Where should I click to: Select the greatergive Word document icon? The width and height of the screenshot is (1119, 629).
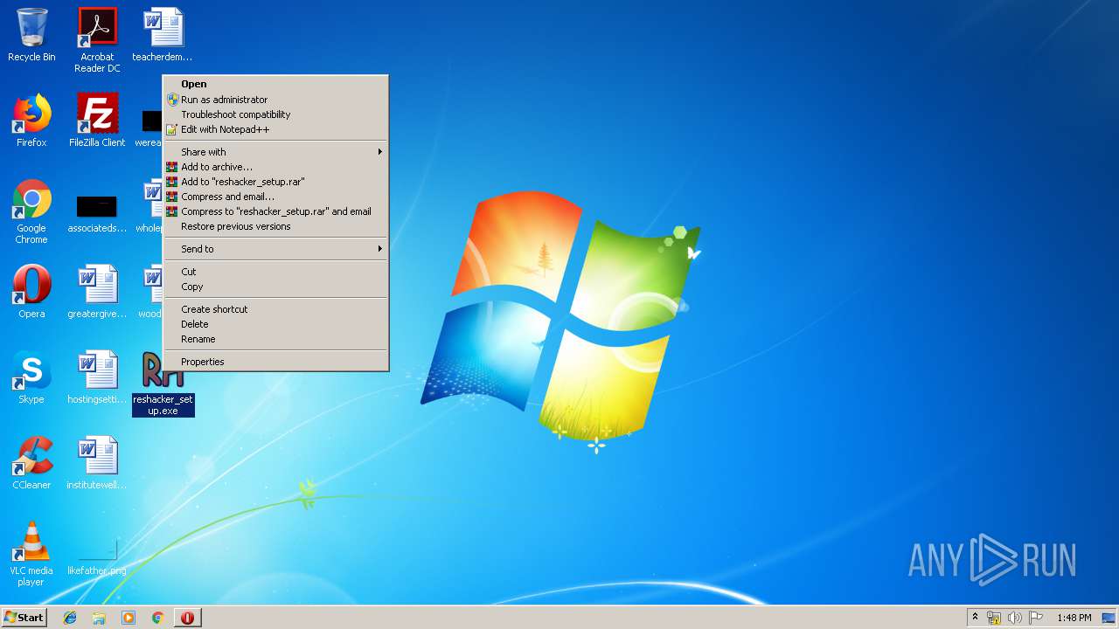pos(97,292)
